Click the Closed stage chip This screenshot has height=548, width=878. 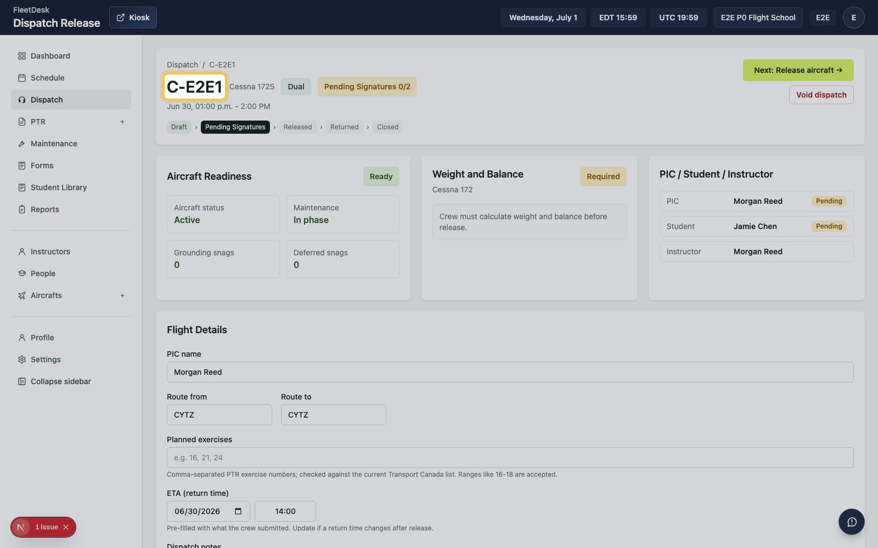coord(387,127)
